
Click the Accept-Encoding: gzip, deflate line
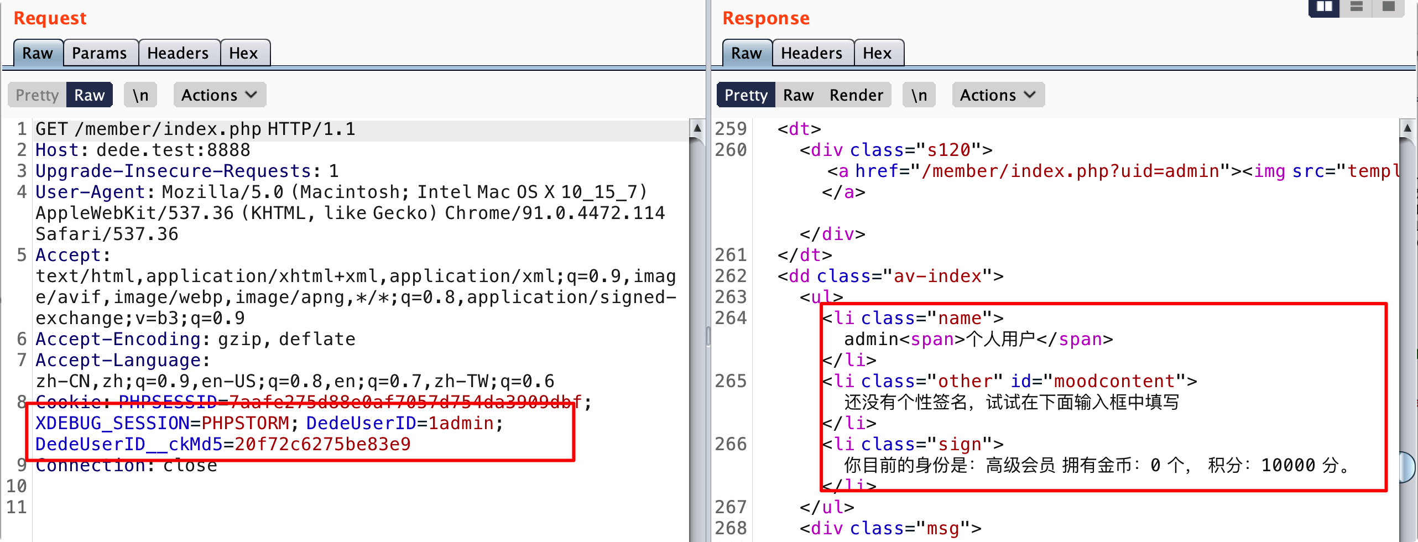coord(195,340)
